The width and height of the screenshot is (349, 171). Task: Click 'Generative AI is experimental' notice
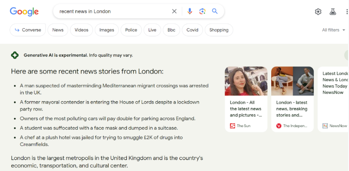[78, 55]
